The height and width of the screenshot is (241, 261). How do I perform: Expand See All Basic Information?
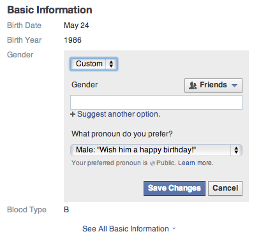(126, 229)
